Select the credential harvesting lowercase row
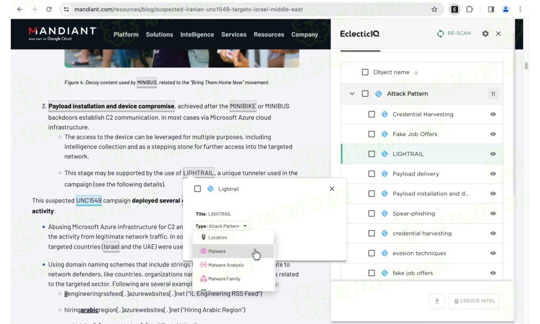 pyautogui.click(x=422, y=233)
